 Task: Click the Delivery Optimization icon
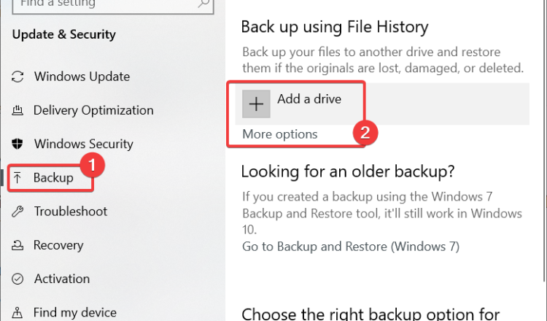(18, 111)
